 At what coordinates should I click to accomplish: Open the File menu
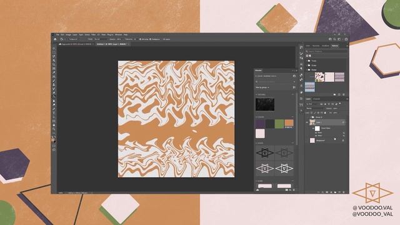[x=57, y=35]
